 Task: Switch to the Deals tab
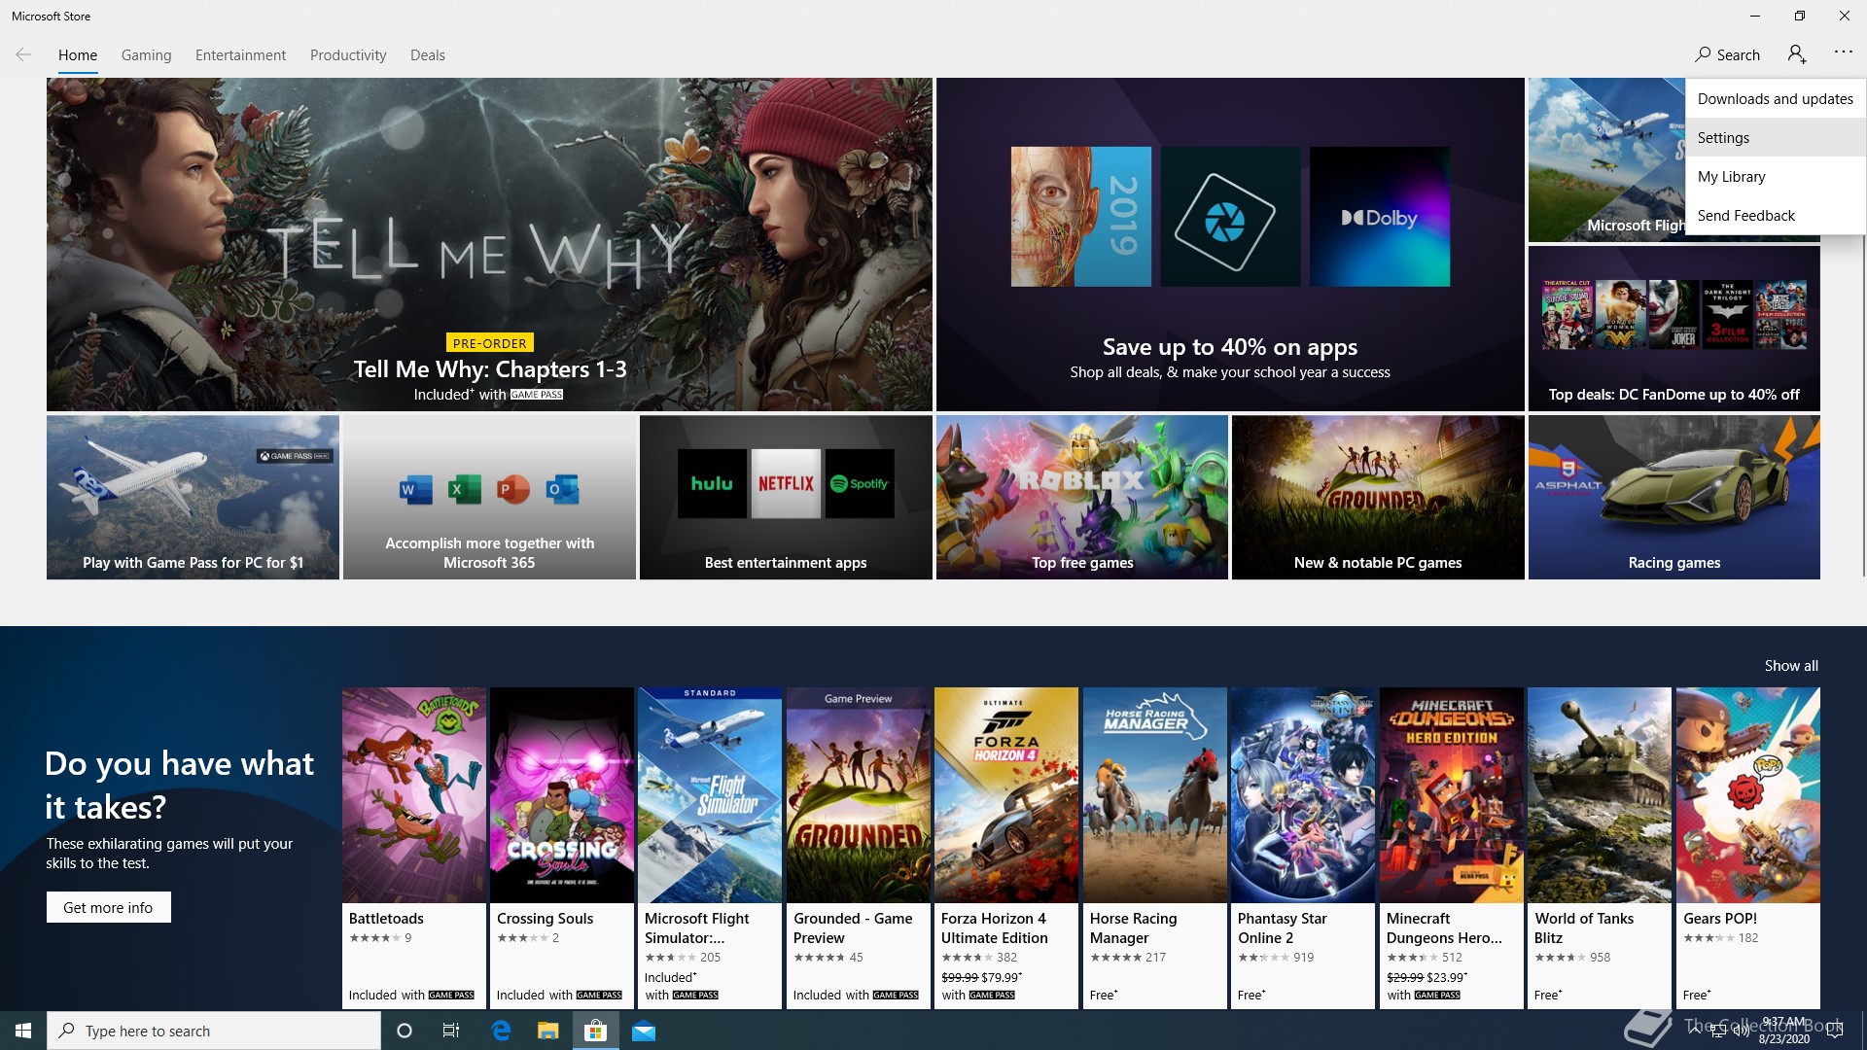tap(428, 54)
